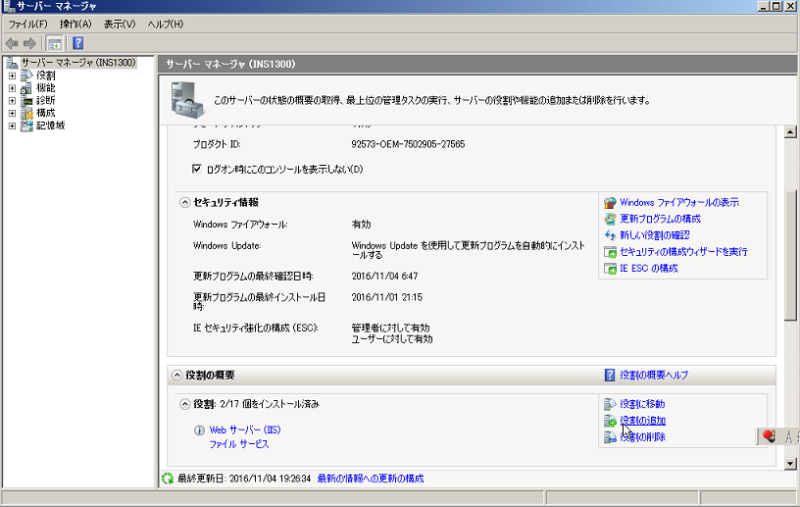Click the Forward arrow toolbar icon

[29, 43]
